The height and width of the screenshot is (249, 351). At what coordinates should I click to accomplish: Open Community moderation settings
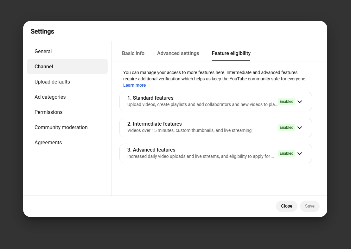pyautogui.click(x=67, y=128)
